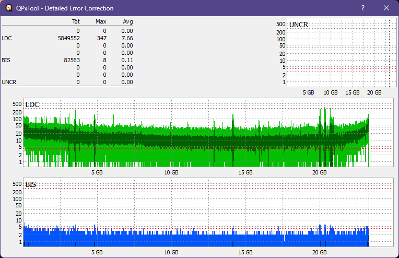
Task: Click the BIS total value 82563
Action: pyautogui.click(x=72, y=60)
